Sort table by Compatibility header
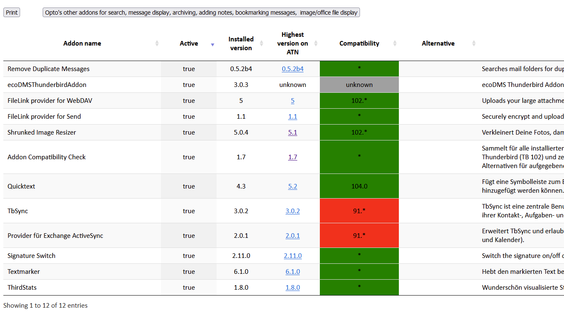 pos(359,43)
